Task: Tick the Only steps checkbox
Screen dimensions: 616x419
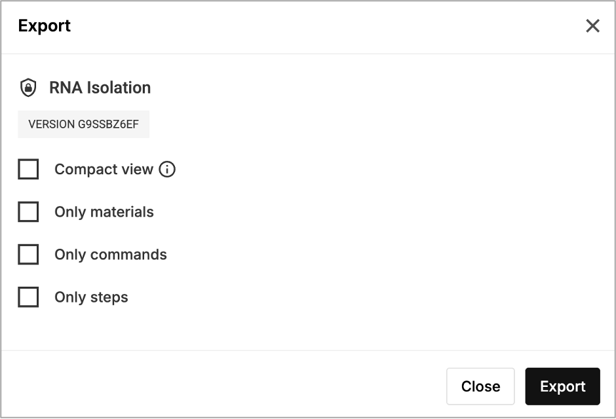Action: pyautogui.click(x=28, y=297)
